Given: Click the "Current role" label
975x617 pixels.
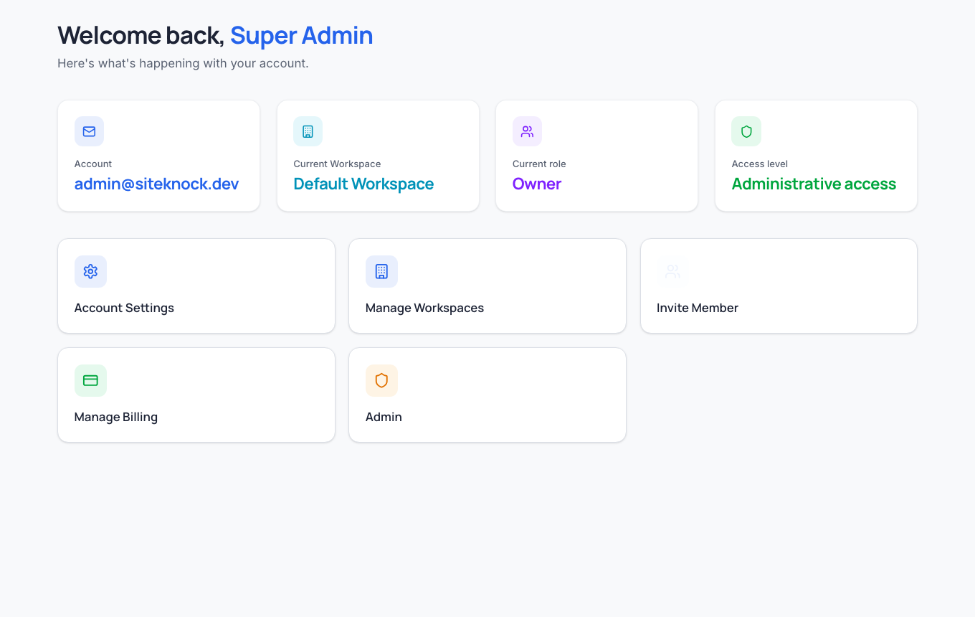Looking at the screenshot, I should click(539, 164).
